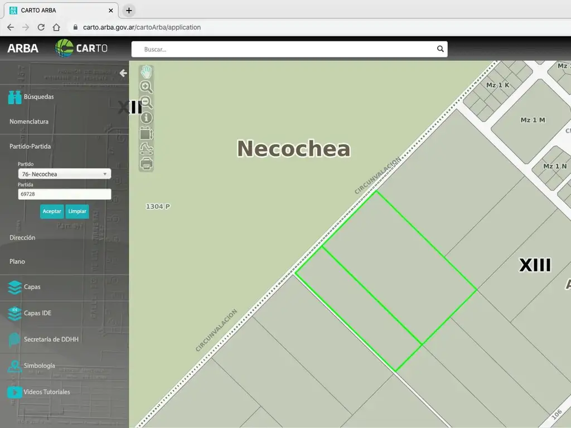
Task: Expand the Nomenclatura search section
Action: tap(29, 121)
